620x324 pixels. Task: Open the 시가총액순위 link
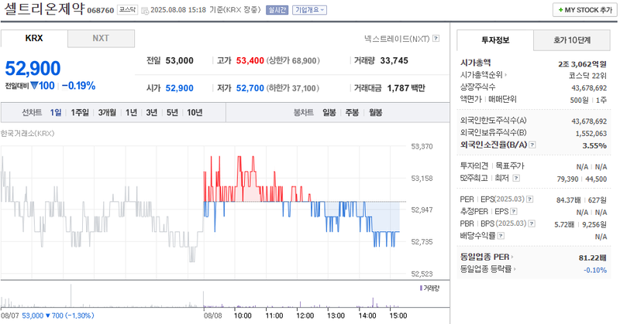483,74
